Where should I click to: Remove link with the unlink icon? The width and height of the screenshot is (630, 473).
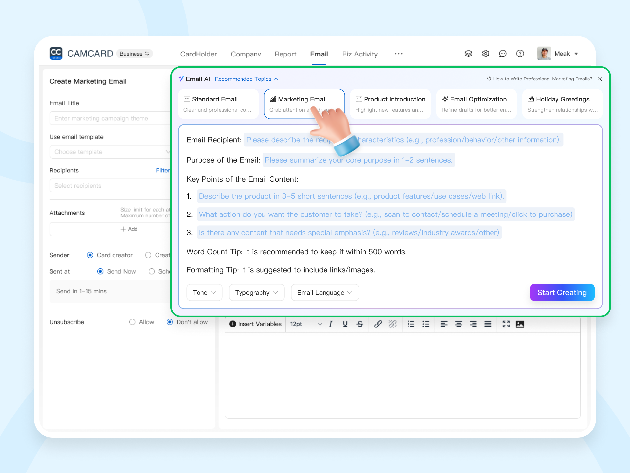click(x=393, y=324)
